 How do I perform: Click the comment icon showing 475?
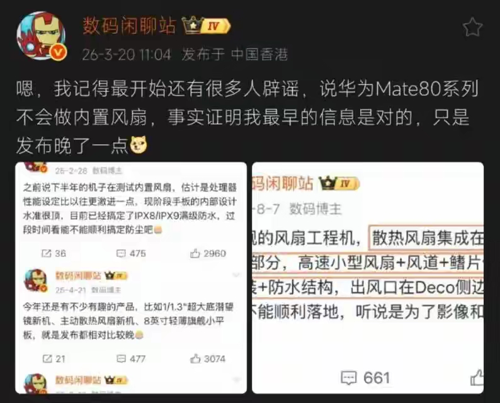pyautogui.click(x=121, y=254)
